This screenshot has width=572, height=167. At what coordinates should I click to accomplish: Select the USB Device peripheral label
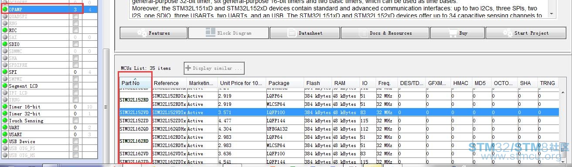point(22,141)
